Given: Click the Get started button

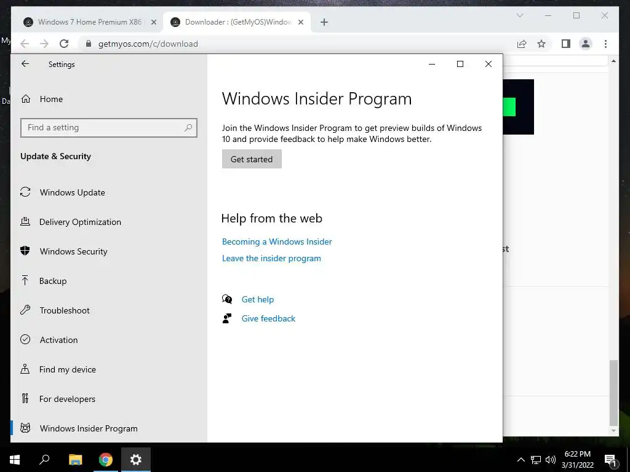Looking at the screenshot, I should [x=252, y=159].
